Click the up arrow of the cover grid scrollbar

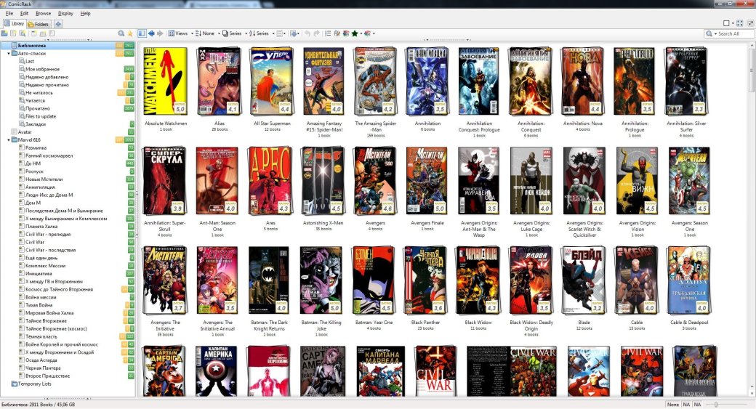752,45
